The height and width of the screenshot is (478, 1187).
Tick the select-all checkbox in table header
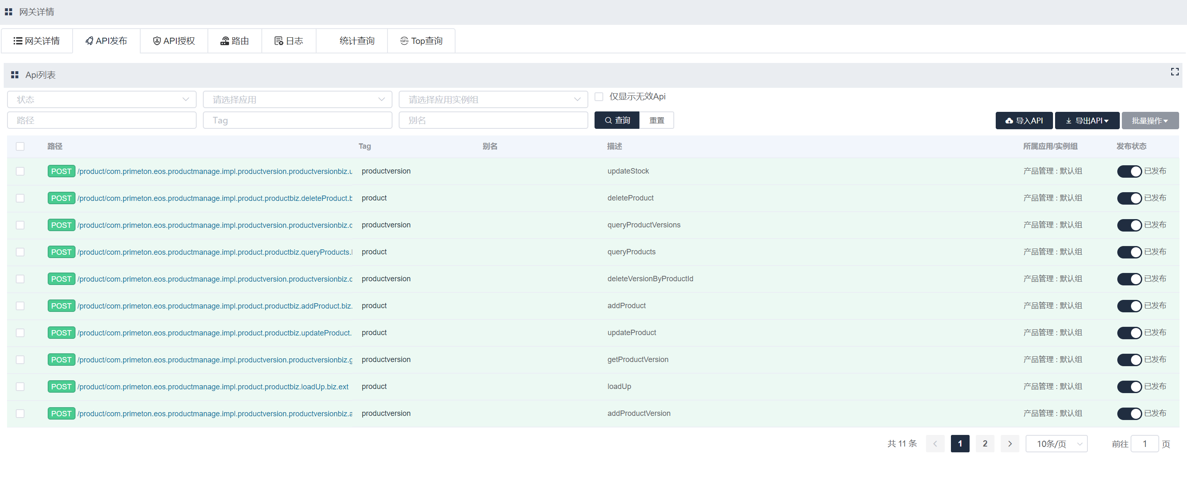pos(20,146)
